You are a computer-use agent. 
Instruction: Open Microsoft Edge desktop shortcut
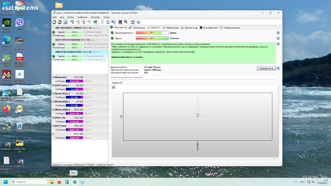[6, 43]
